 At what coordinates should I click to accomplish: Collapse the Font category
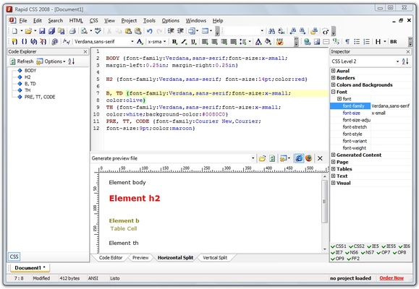click(333, 92)
